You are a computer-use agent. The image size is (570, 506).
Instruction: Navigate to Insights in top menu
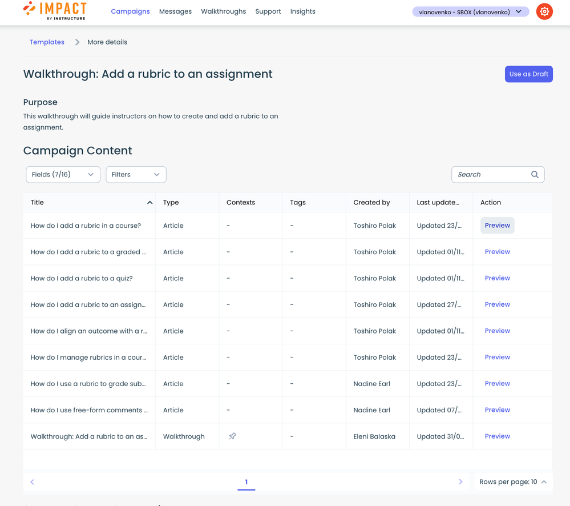302,11
